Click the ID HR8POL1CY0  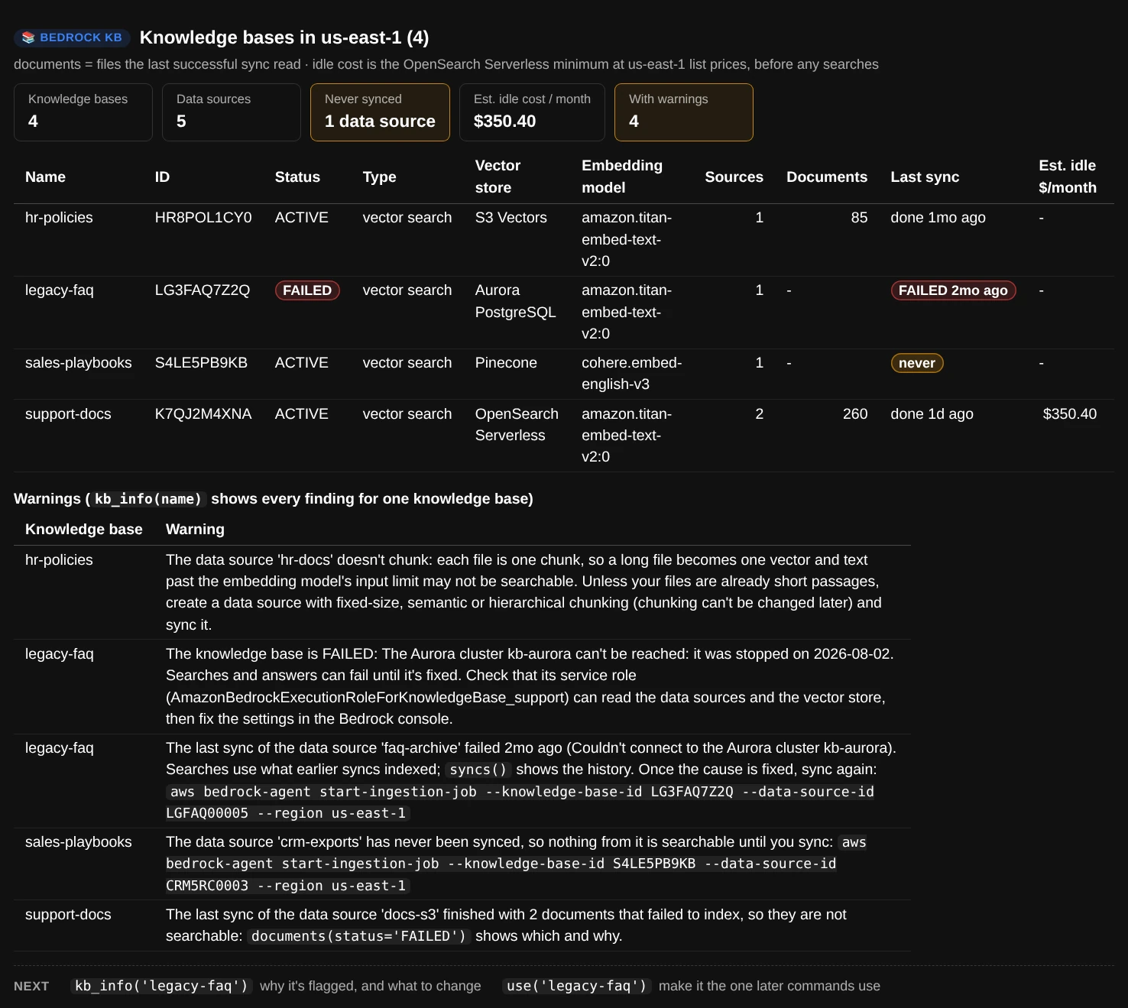203,217
